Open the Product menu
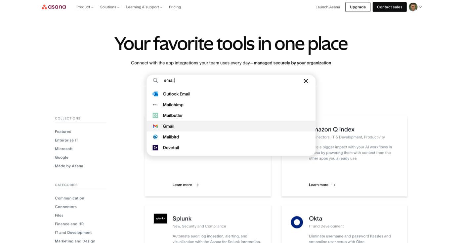The height and width of the screenshot is (243, 463). point(84,7)
